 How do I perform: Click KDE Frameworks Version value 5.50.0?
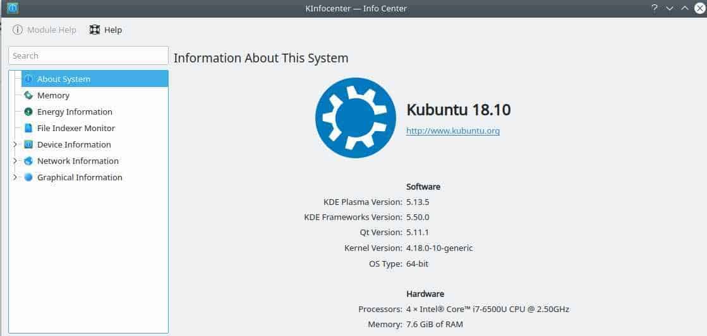coord(418,217)
